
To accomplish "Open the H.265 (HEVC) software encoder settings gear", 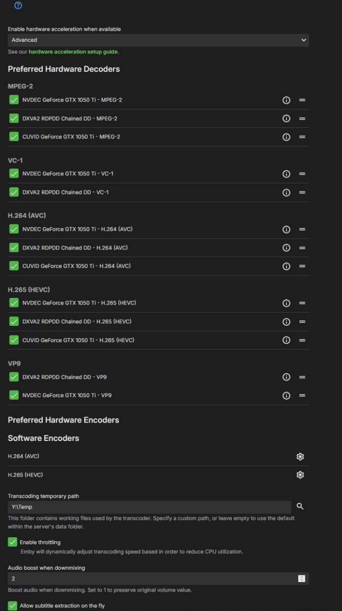I will pos(300,475).
